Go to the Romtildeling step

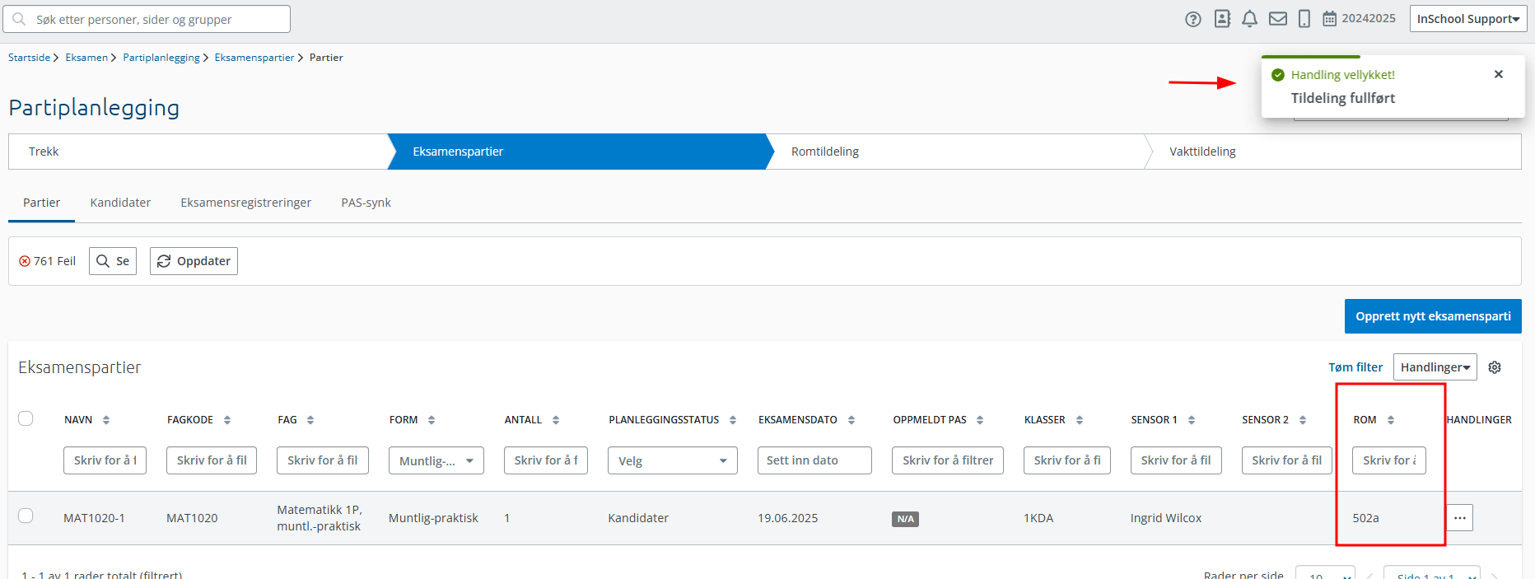(825, 152)
